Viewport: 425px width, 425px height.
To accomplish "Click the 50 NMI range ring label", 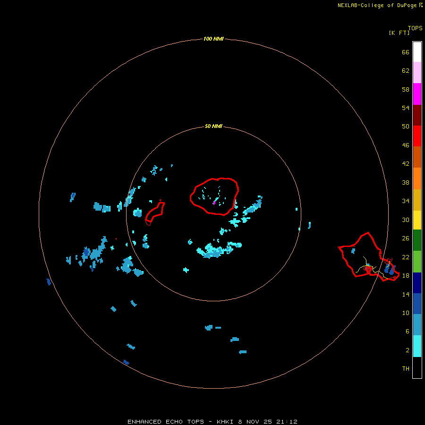I will [x=213, y=126].
